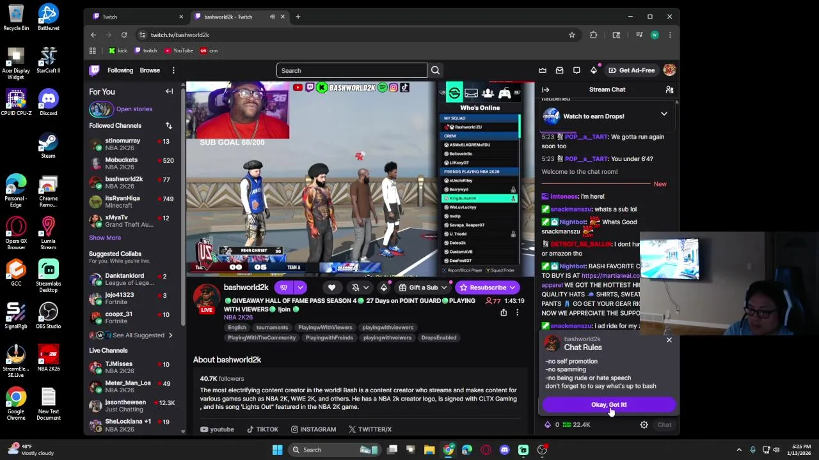The image size is (819, 460).
Task: Open the TIKTOK social link
Action: click(x=262, y=429)
